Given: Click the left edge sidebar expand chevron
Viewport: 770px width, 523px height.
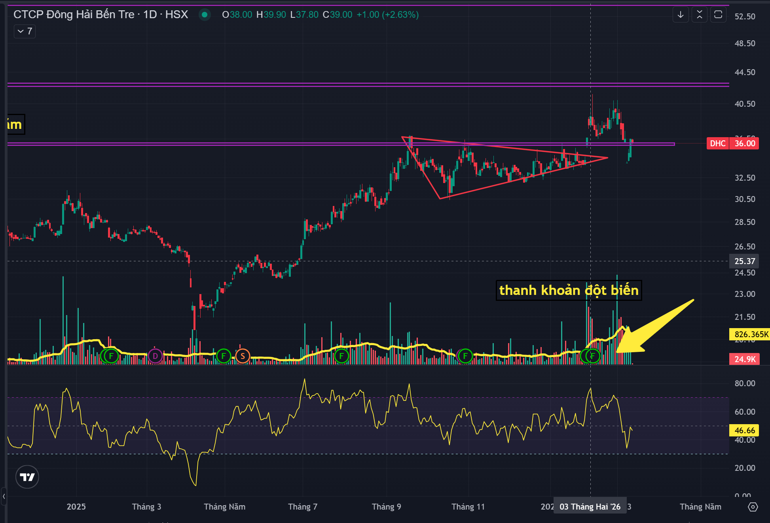Looking at the screenshot, I should pos(4,496).
